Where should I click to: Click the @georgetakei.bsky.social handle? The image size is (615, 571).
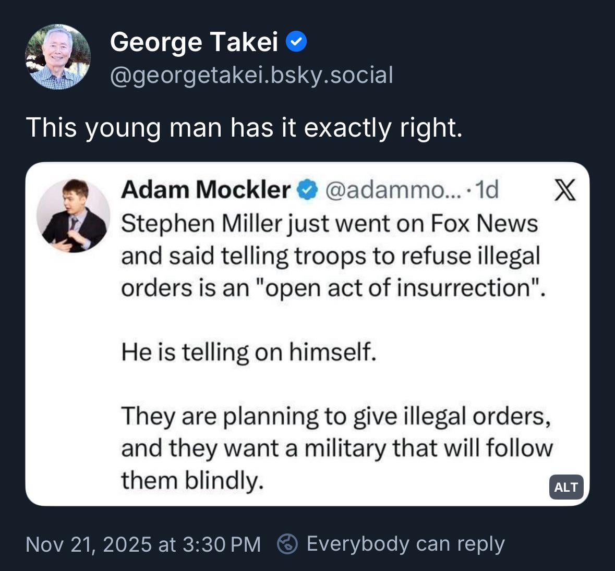[251, 75]
